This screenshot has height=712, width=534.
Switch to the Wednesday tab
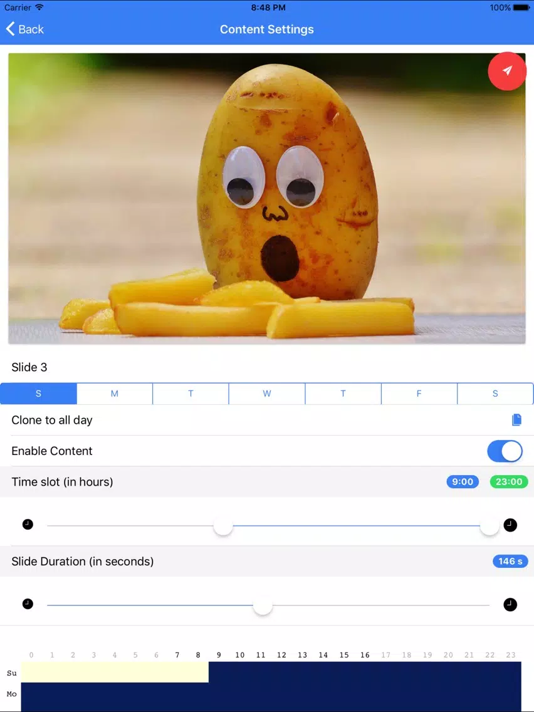(267, 394)
